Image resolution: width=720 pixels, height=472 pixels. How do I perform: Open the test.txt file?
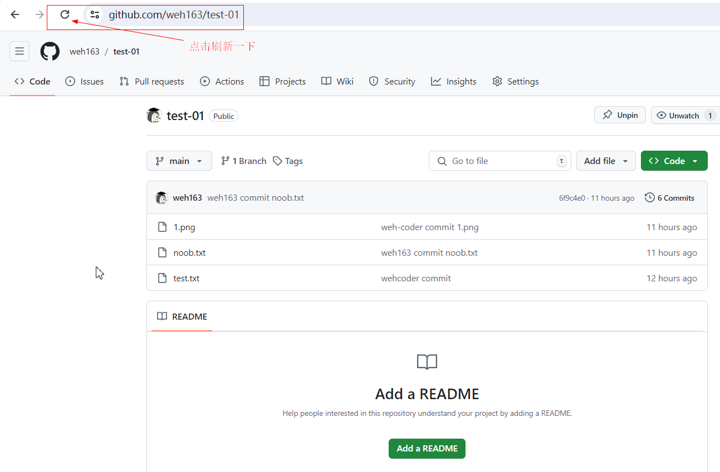(187, 278)
